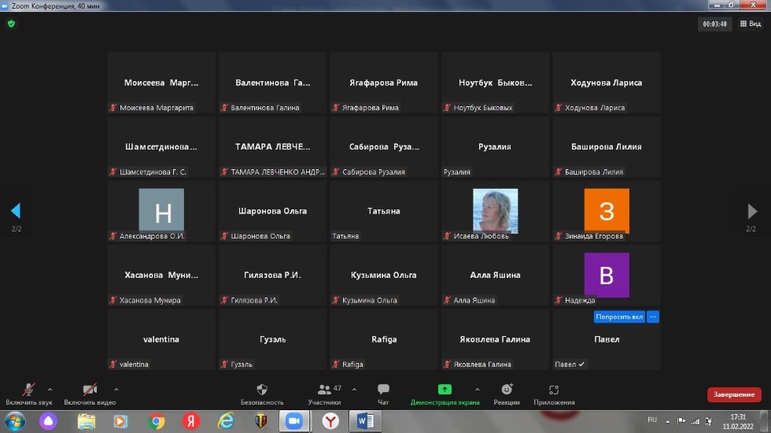
Task: Click Попросить вкл button on Павел's tile
Action: [619, 316]
